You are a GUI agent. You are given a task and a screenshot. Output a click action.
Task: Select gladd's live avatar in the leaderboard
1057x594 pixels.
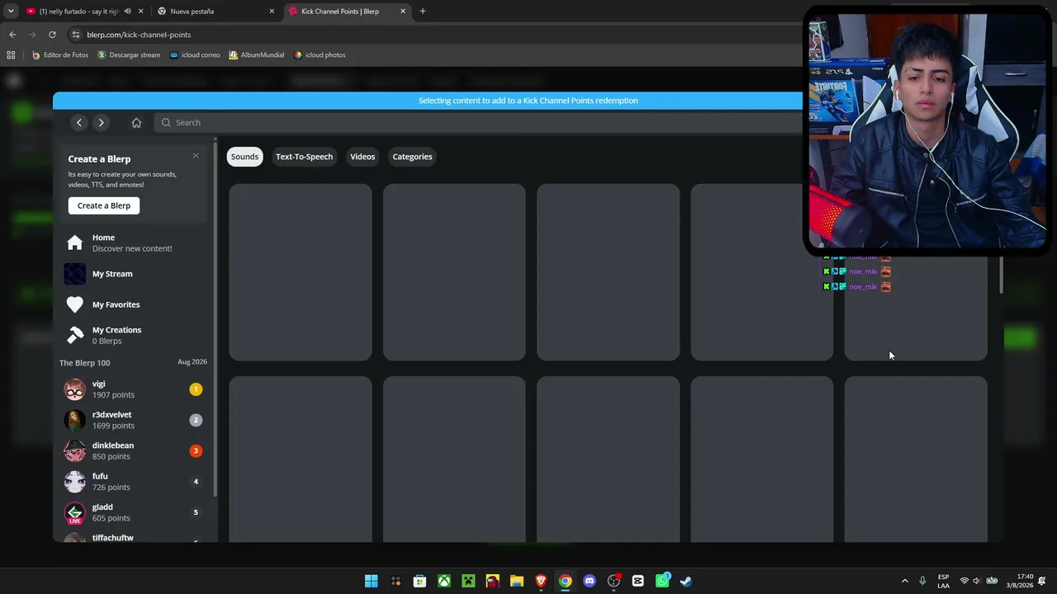click(75, 512)
